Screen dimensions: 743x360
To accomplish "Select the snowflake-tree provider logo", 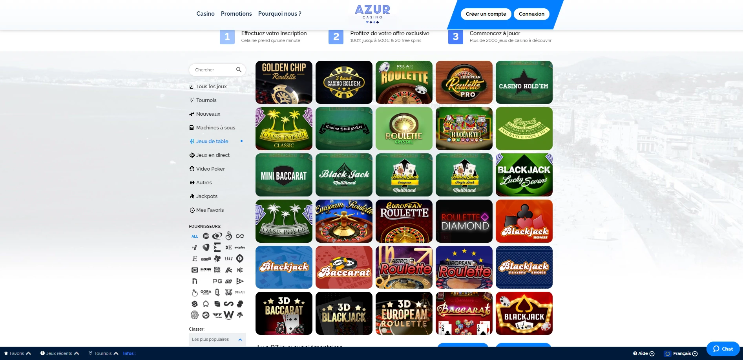I will pos(240,315).
